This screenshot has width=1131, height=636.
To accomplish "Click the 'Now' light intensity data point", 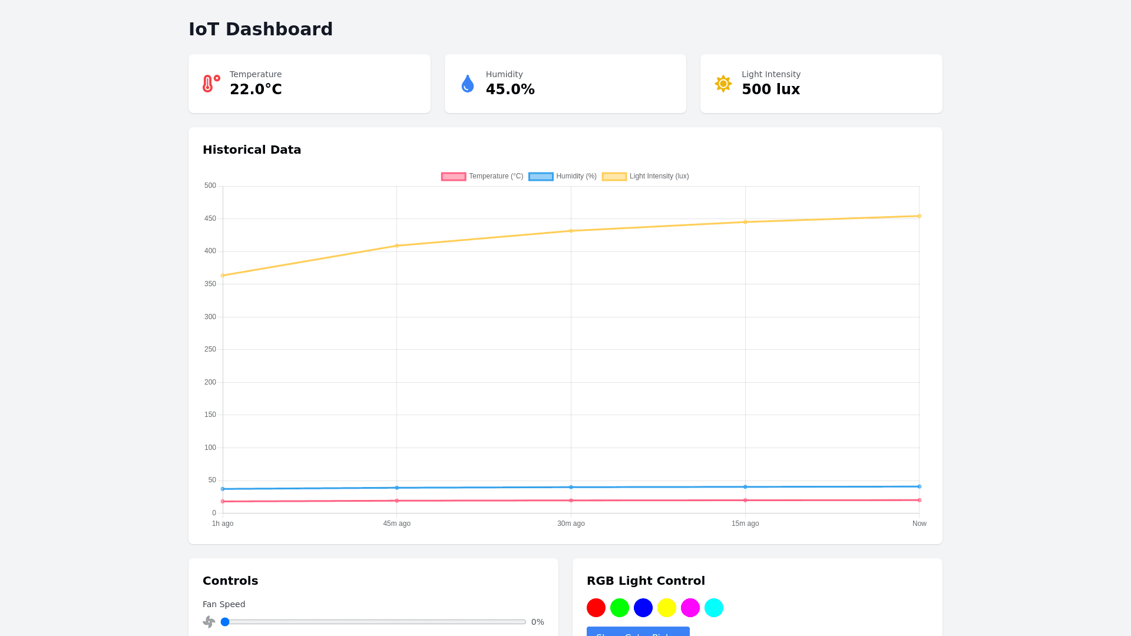I will click(919, 216).
